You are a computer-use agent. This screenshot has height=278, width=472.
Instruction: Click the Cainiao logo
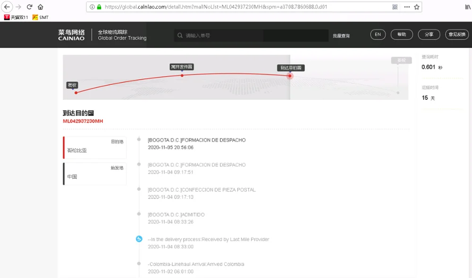(71, 35)
